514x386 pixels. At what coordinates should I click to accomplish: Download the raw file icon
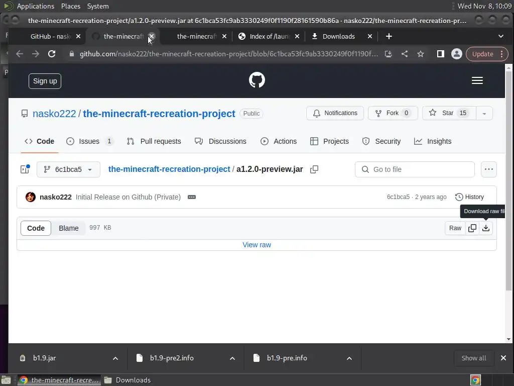click(486, 228)
